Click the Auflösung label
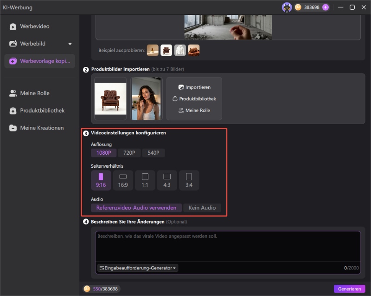371x296 pixels. 101,145
